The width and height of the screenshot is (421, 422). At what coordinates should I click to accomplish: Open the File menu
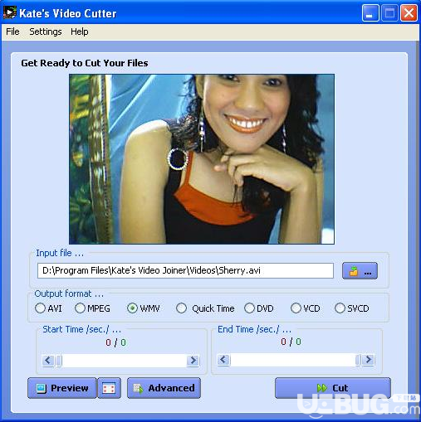coord(12,32)
